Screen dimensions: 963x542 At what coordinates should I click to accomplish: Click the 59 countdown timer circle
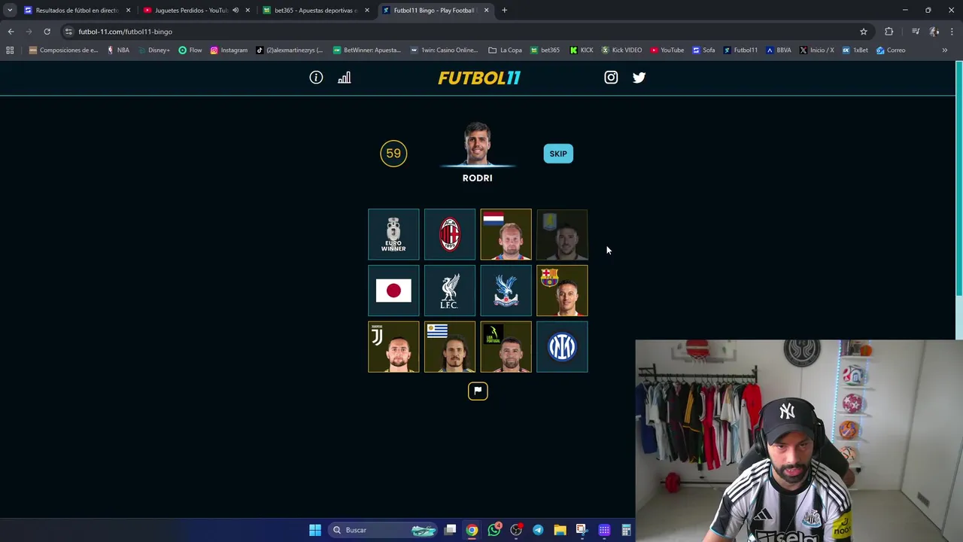coord(393,154)
